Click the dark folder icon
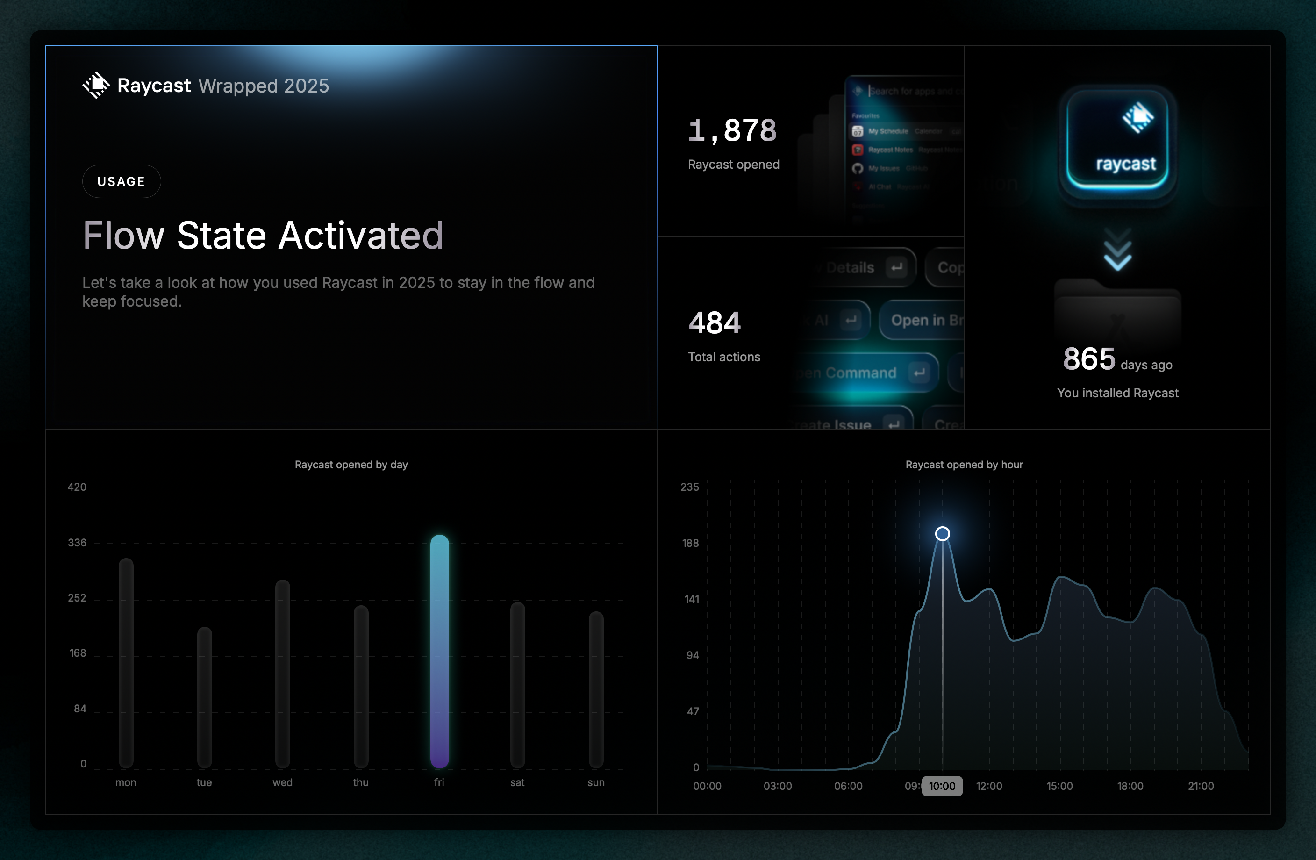1316x860 pixels. tap(1117, 310)
